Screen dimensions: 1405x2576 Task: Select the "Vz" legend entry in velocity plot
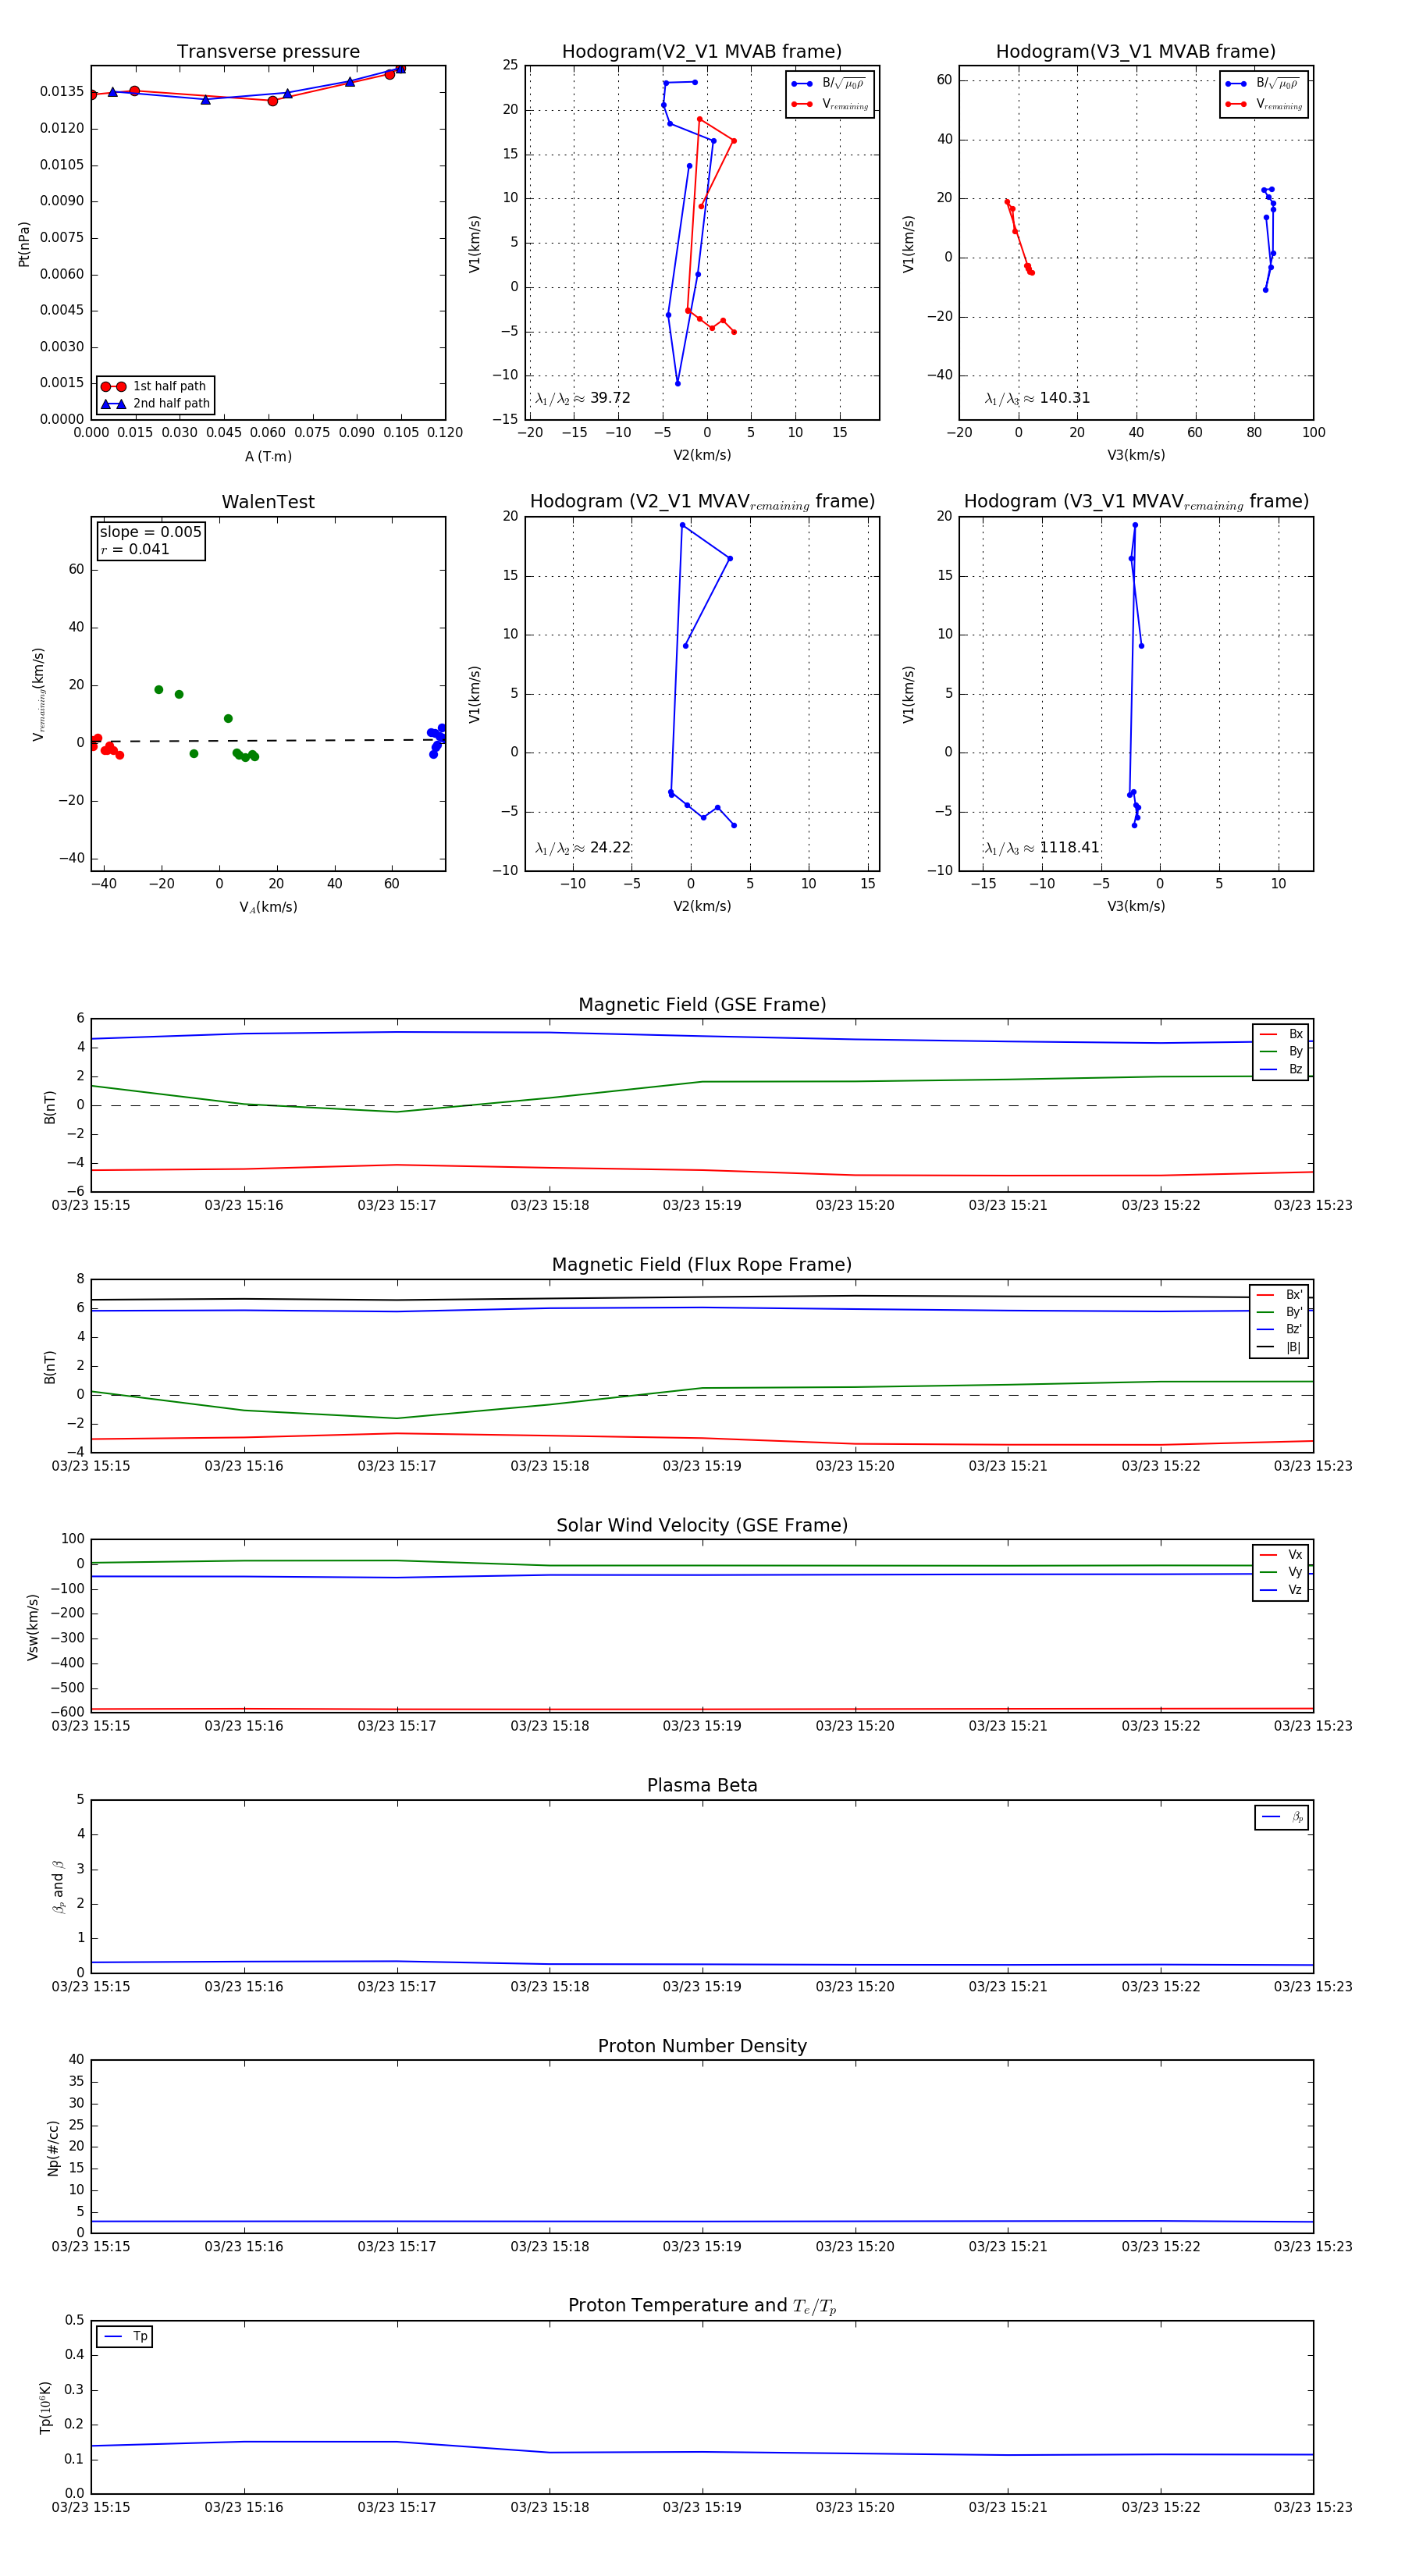coord(1281,1590)
